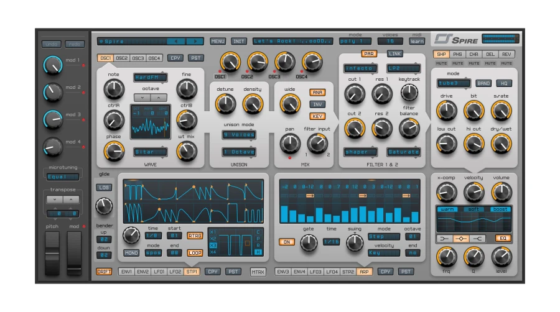
Task: Toggle the EQ on/off button
Action: pyautogui.click(x=503, y=238)
